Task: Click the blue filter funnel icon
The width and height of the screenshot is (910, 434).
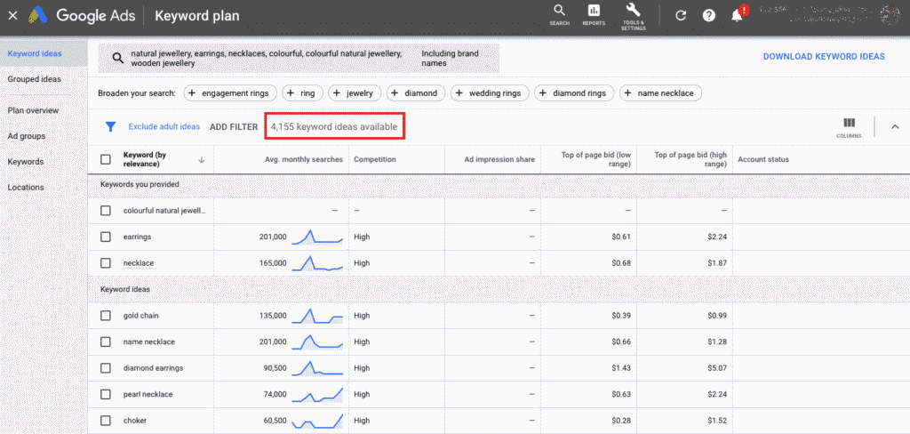Action: click(111, 126)
